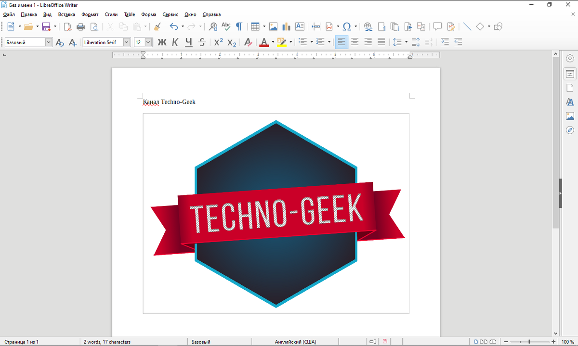Insert a chart from the toolbar

click(286, 26)
